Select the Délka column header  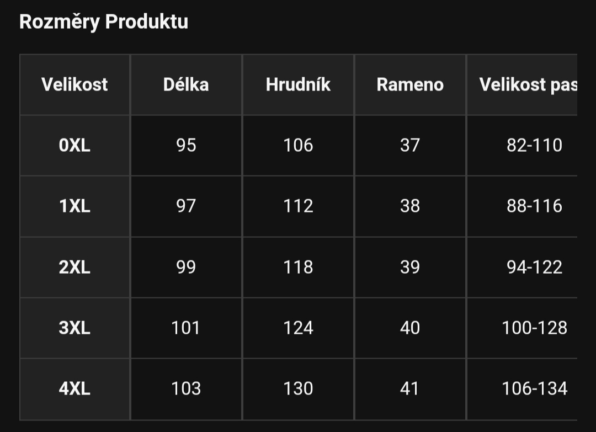click(186, 85)
